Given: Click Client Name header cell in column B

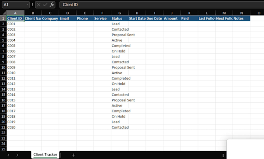Looking at the screenshot, I should point(33,18).
